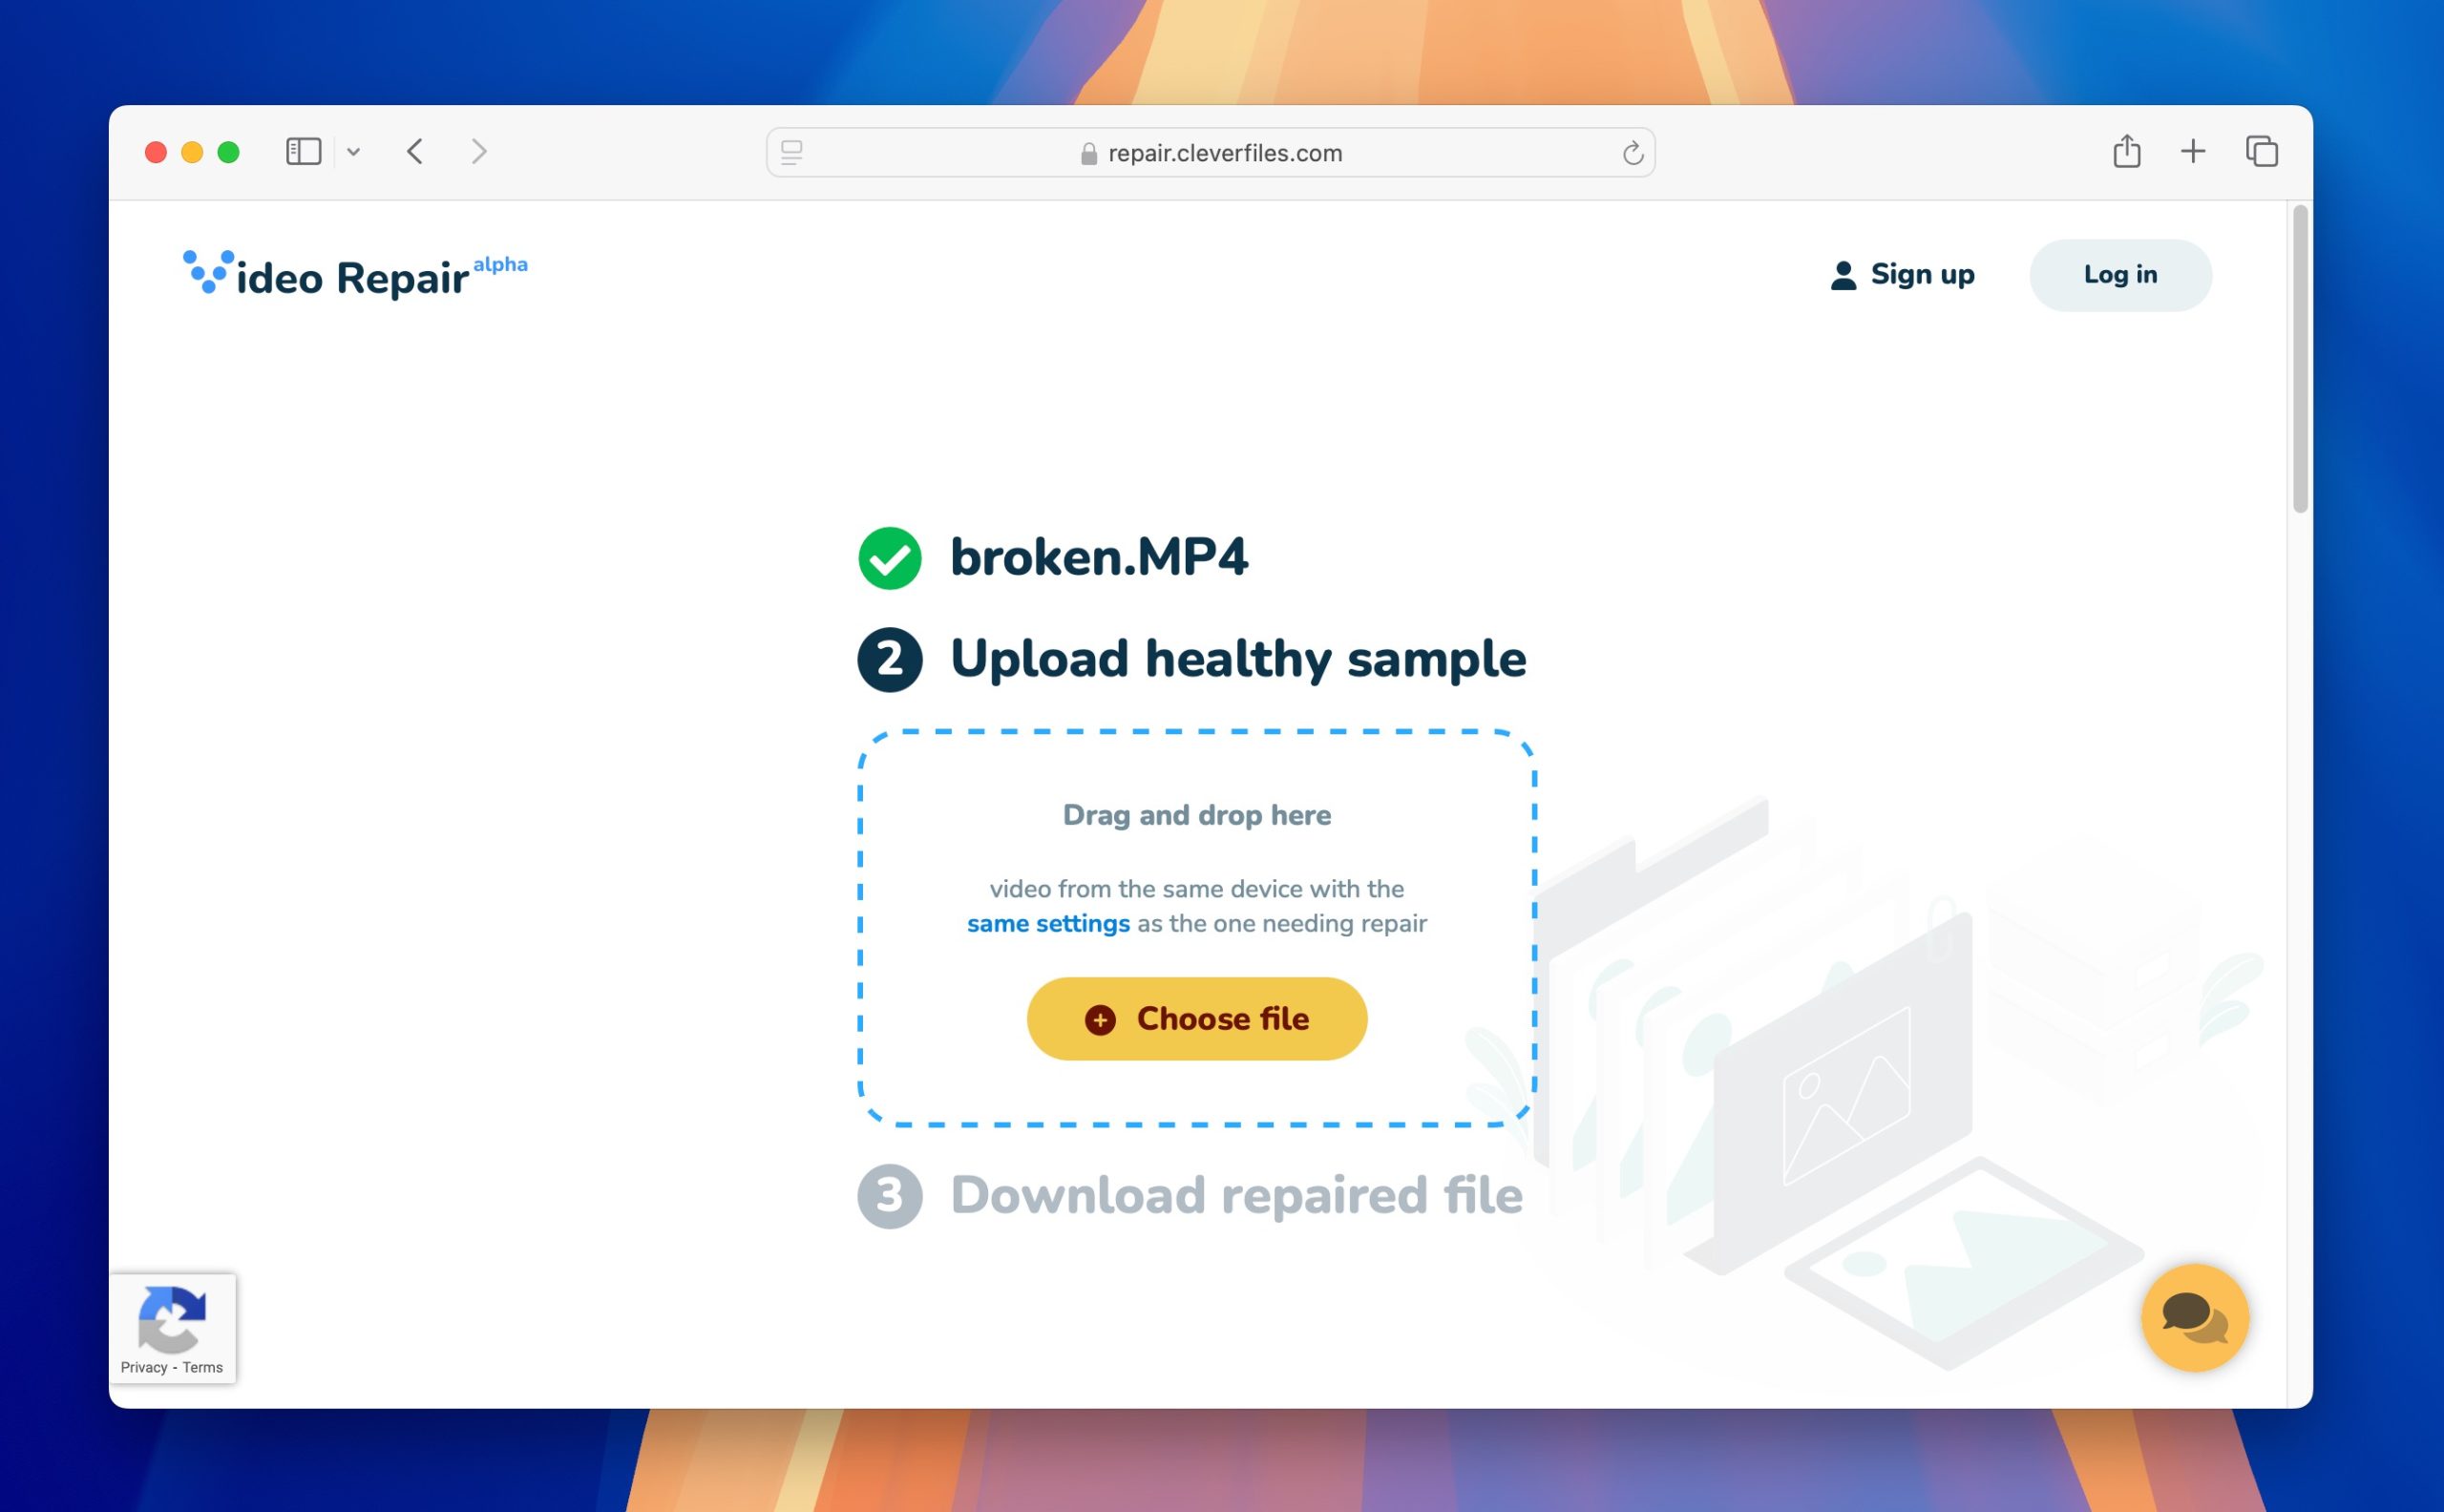Click the same settings link

[1045, 922]
